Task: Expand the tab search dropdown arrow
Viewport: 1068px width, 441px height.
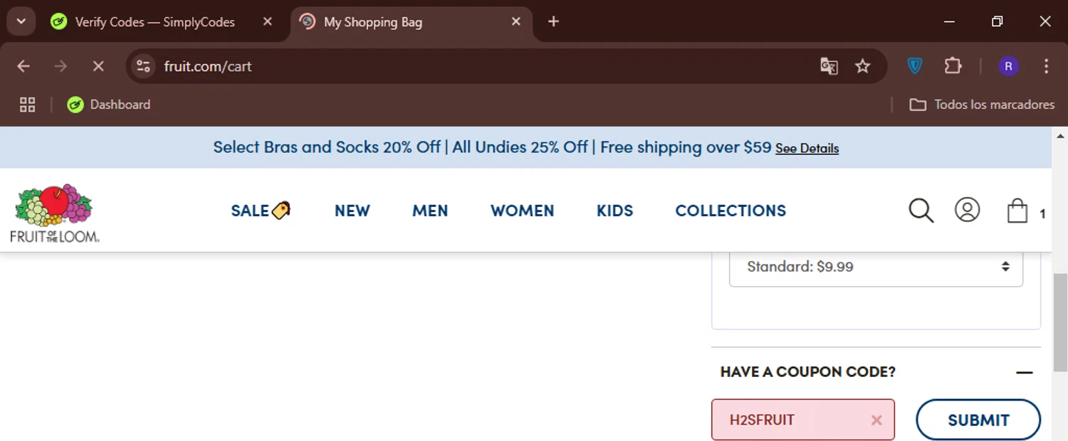Action: [21, 22]
